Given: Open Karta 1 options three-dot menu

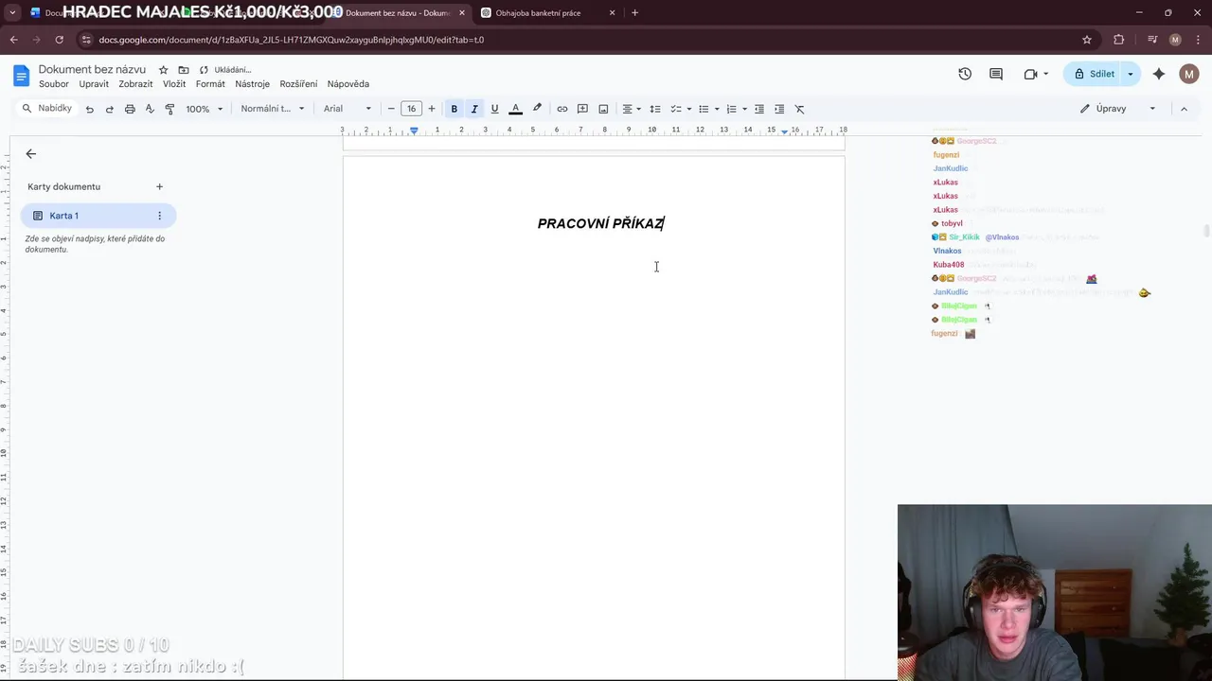Looking at the screenshot, I should tap(159, 216).
